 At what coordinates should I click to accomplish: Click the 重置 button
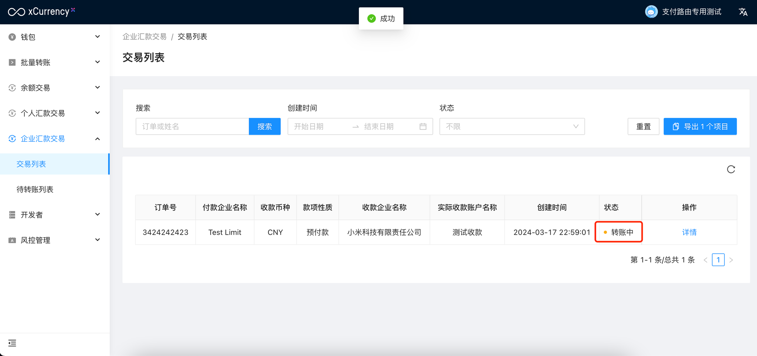(643, 127)
